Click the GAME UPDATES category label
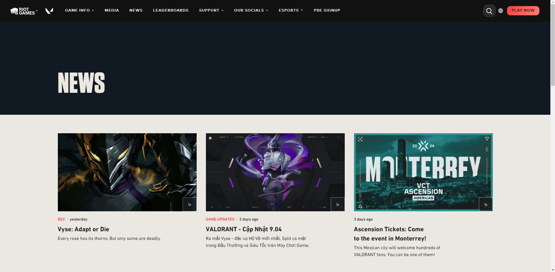The image size is (555, 272). coord(220,219)
